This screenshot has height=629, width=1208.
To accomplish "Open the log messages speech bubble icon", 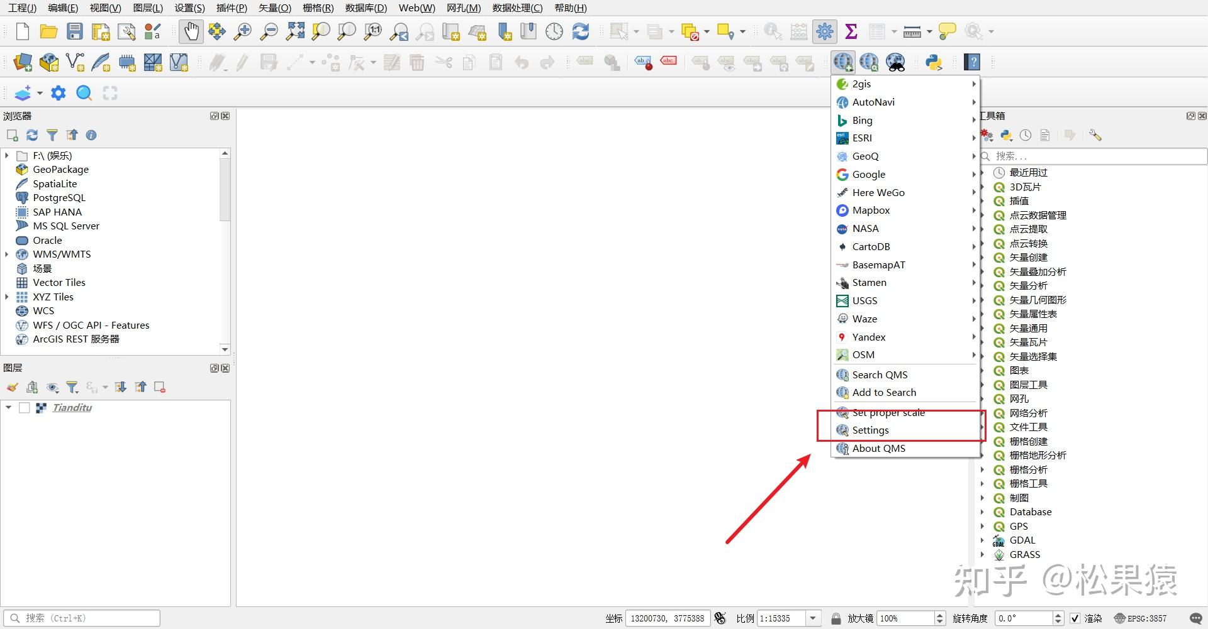I will (1197, 618).
